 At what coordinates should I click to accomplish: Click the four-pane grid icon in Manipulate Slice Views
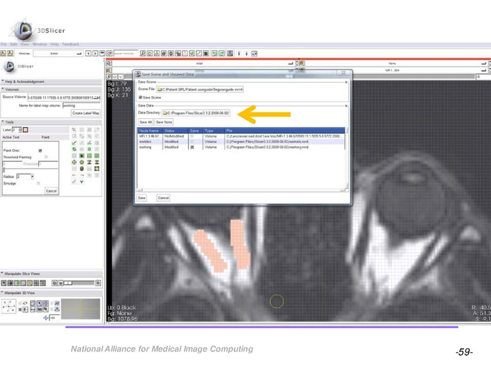pyautogui.click(x=36, y=283)
